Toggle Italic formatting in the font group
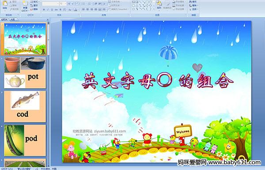Image resolution: width=265 pixels, height=170 pixels. [48, 10]
